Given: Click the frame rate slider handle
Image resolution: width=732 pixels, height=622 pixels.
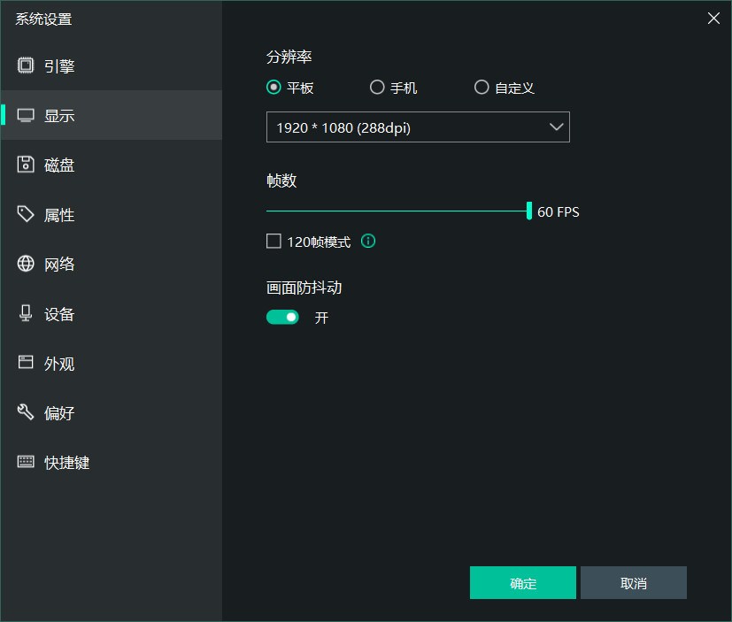Looking at the screenshot, I should [x=529, y=211].
